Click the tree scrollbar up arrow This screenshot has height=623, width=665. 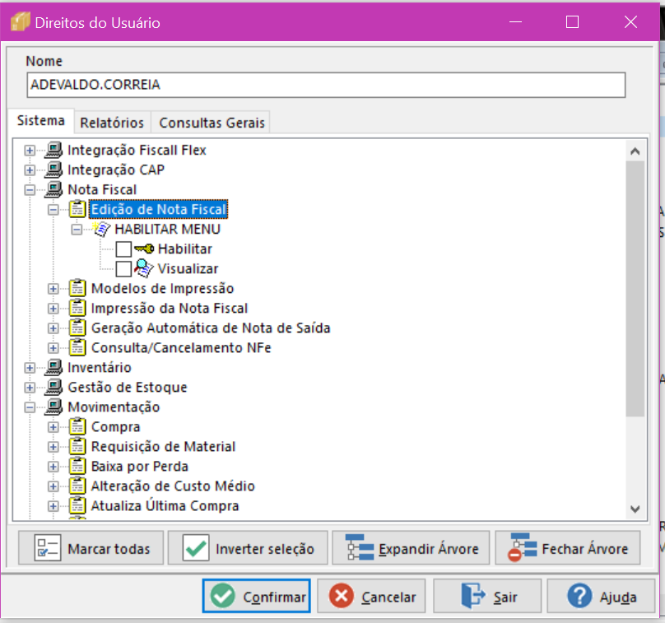635,151
